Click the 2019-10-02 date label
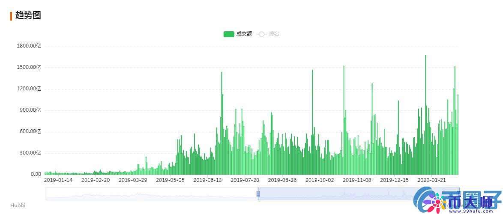The height and width of the screenshot is (214, 503). pyautogui.click(x=320, y=180)
